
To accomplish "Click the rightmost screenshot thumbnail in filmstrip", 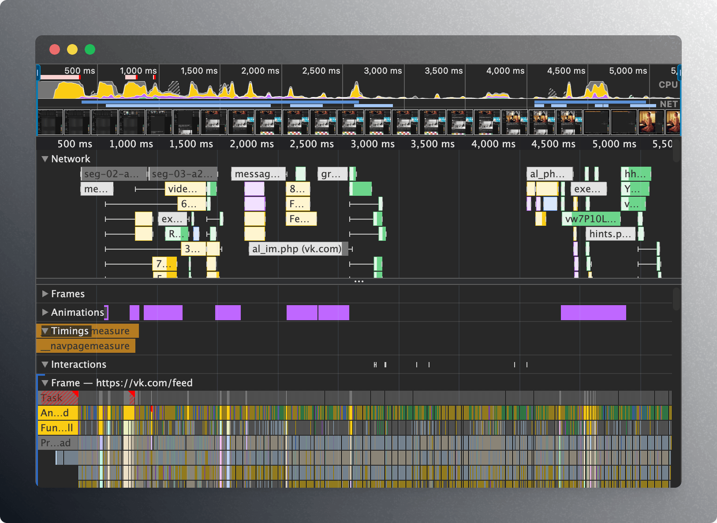I will pyautogui.click(x=672, y=122).
